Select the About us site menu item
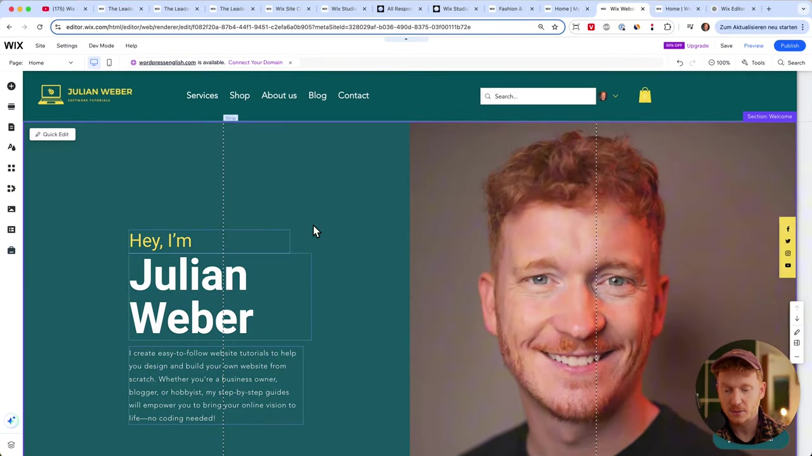Viewport: 812px width, 456px height. (279, 96)
